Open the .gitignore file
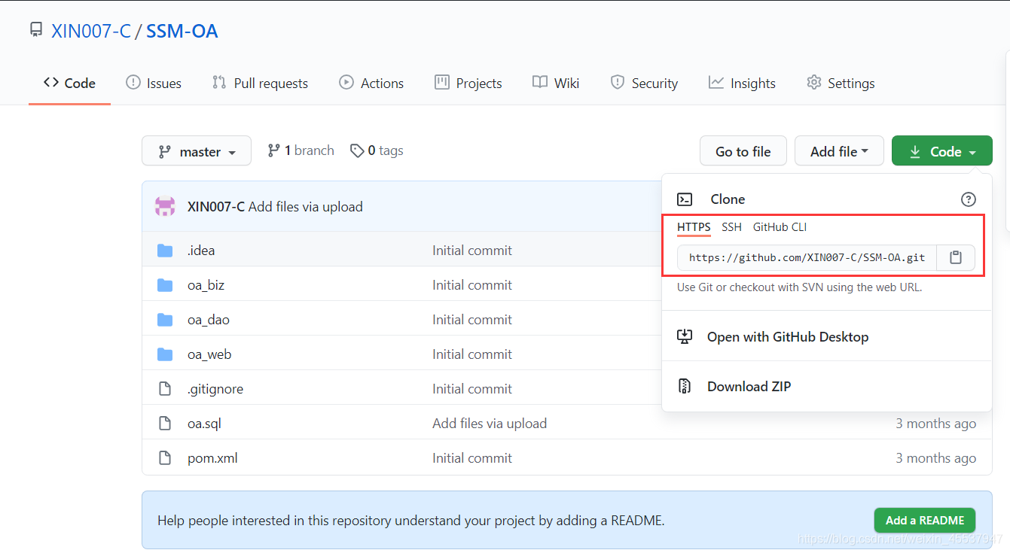Viewport: 1010px width, 553px height. (215, 389)
